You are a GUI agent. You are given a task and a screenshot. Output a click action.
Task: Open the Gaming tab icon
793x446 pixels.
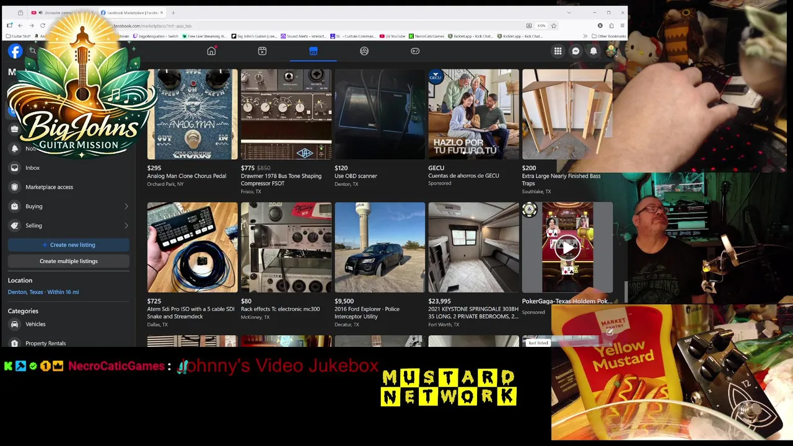tap(415, 51)
